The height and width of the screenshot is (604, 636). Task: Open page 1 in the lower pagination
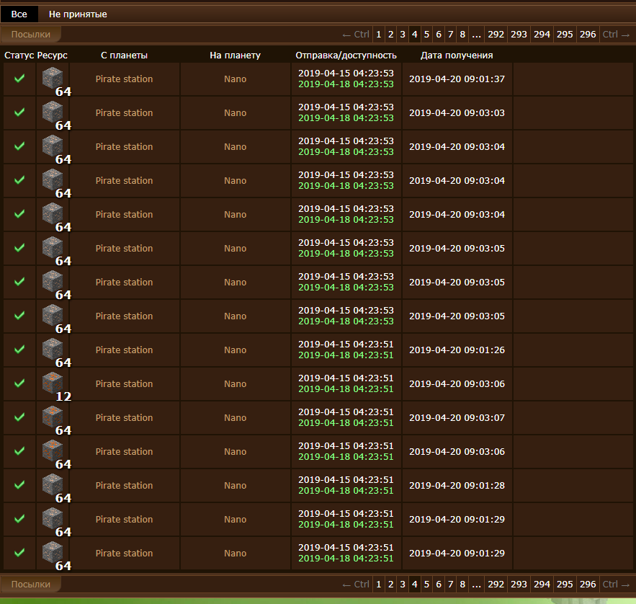coord(379,585)
